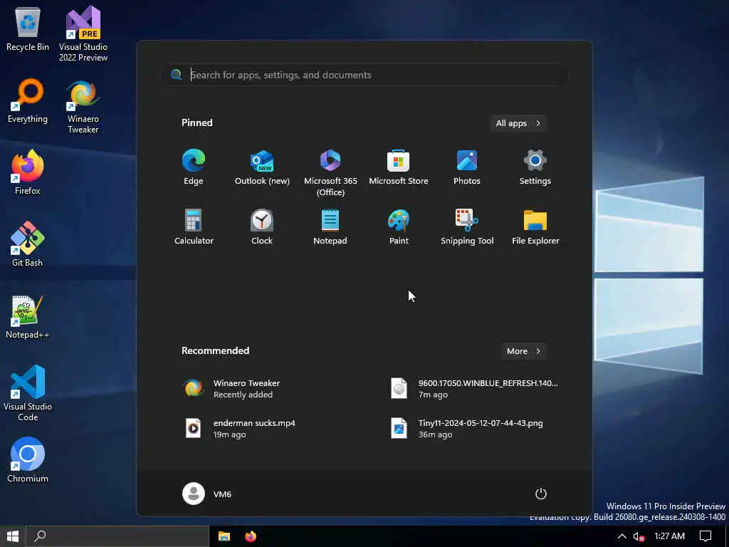Click the muted volume tray icon
This screenshot has width=729, height=547.
[639, 536]
